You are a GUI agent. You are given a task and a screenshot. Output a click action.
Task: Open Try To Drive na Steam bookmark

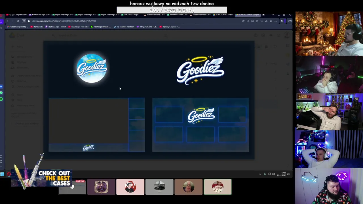point(124,27)
